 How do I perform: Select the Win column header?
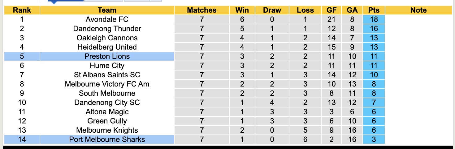click(242, 10)
